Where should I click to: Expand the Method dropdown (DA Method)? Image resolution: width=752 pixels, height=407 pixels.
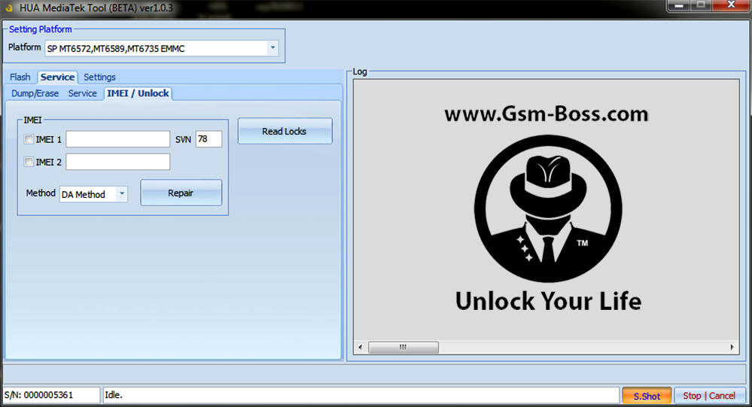pos(122,193)
